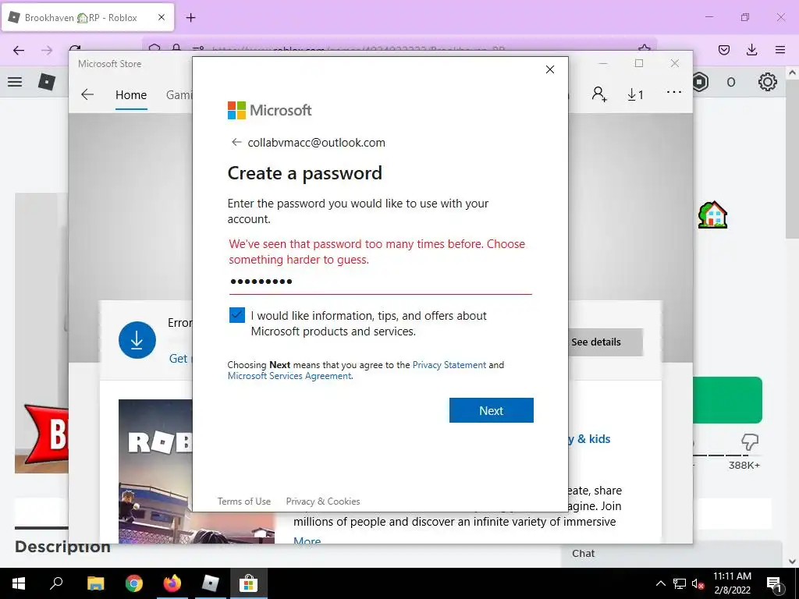Click the password input field

(380, 282)
